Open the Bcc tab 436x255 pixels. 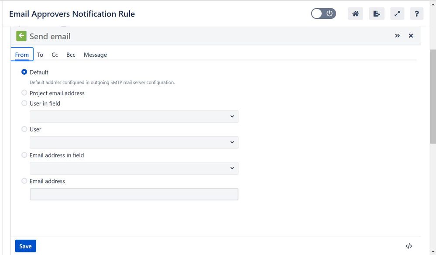[x=71, y=55]
